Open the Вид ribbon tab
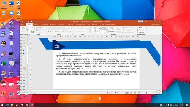This screenshot has width=190, height=107. (88, 25)
